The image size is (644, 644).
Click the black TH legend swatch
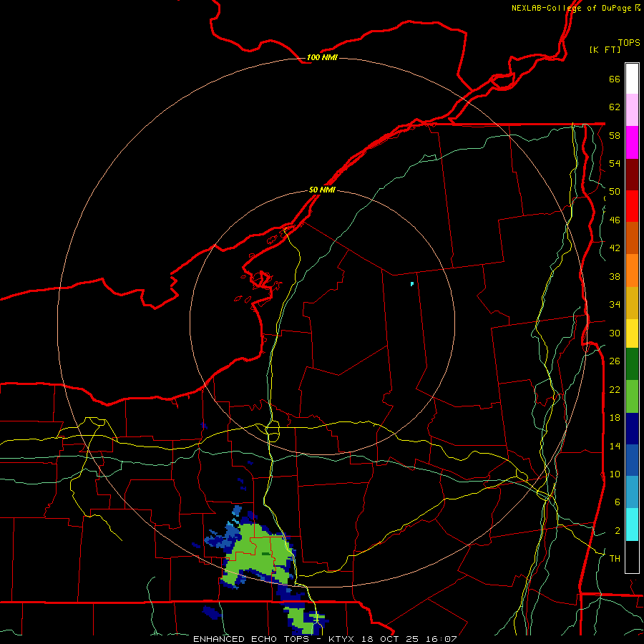coord(632,557)
